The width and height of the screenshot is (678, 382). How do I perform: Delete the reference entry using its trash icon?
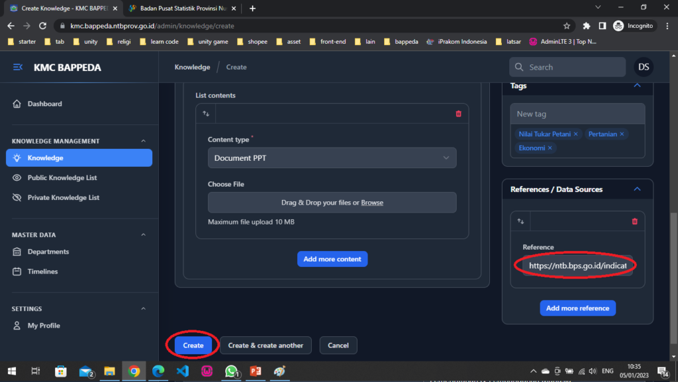click(x=634, y=221)
